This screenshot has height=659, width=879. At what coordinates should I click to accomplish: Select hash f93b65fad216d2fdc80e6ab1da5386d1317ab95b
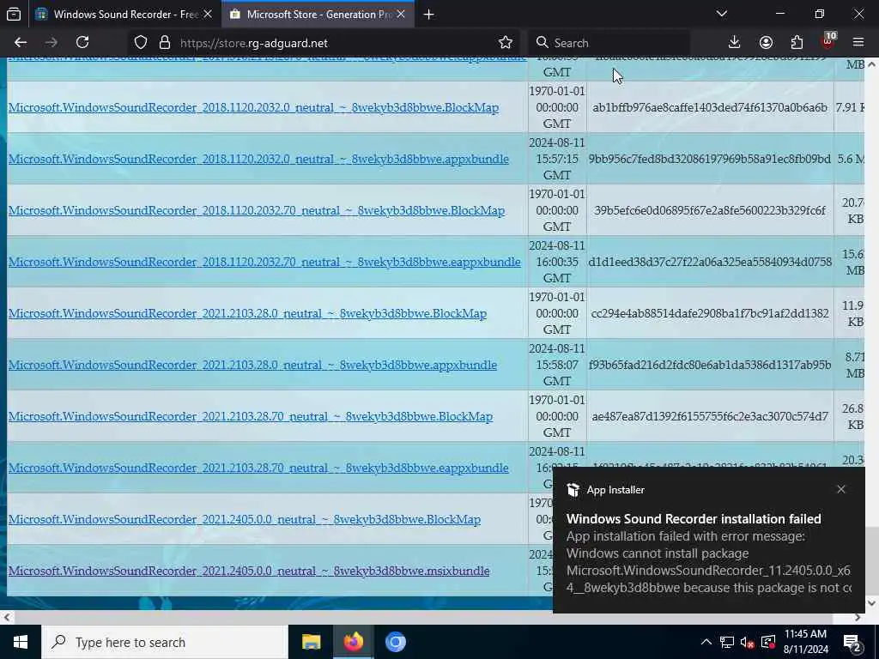pos(710,366)
